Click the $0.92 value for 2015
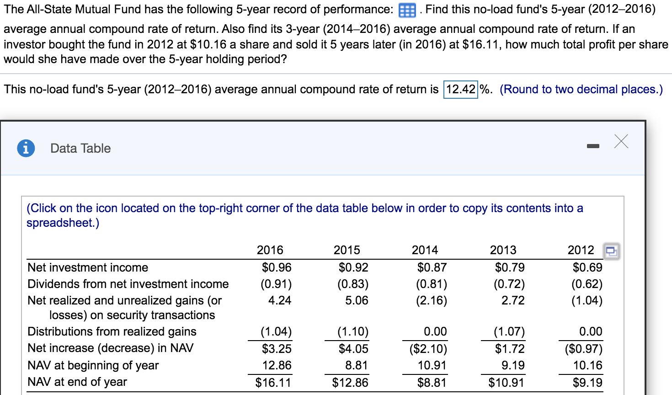Viewport: 672px width, 395px height. [353, 267]
